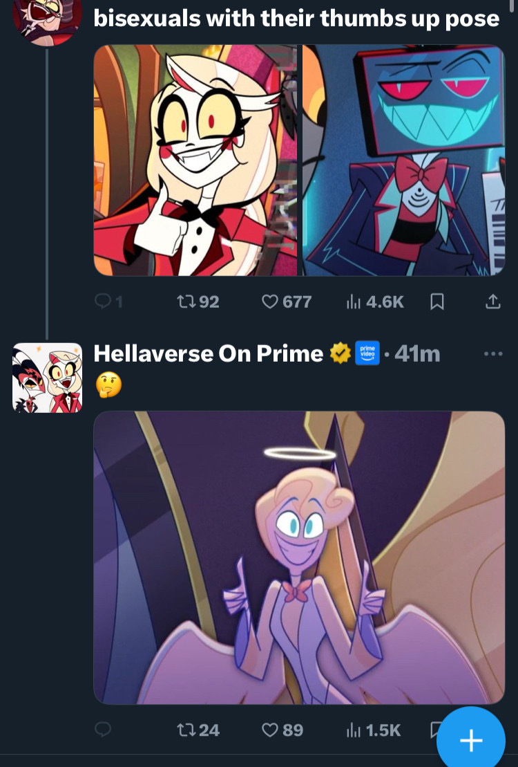The width and height of the screenshot is (518, 767).
Task: Open the TV-head character image
Action: (x=403, y=160)
